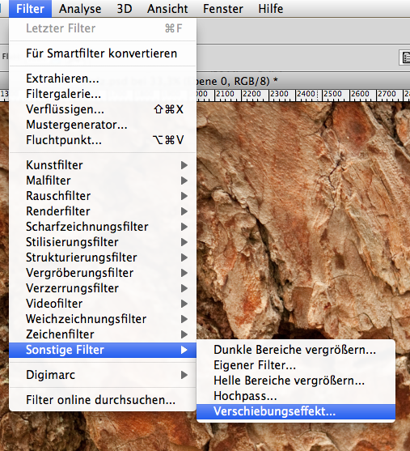Screen dimensions: 410x451
Task: Expand the Kunstfilter submenu
Action: tap(103, 165)
